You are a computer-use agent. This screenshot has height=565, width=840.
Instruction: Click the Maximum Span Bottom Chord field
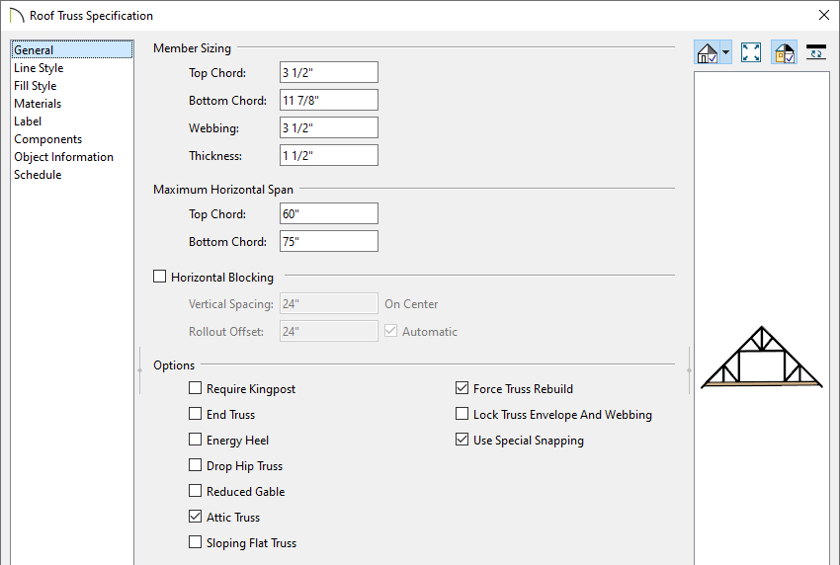329,242
